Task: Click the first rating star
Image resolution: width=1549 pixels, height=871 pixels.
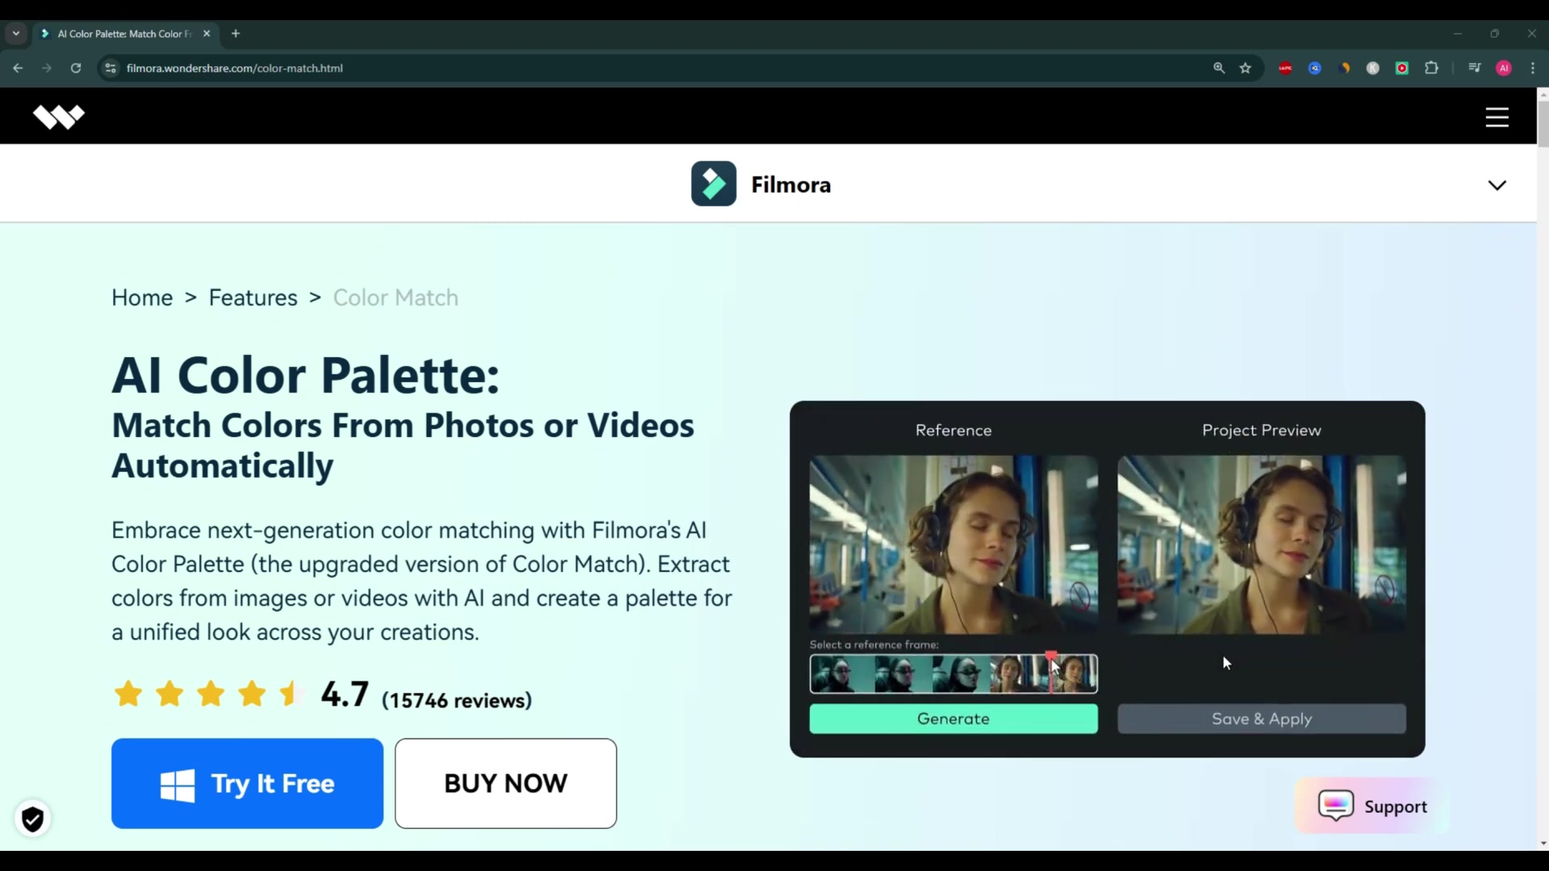Action: 128,694
